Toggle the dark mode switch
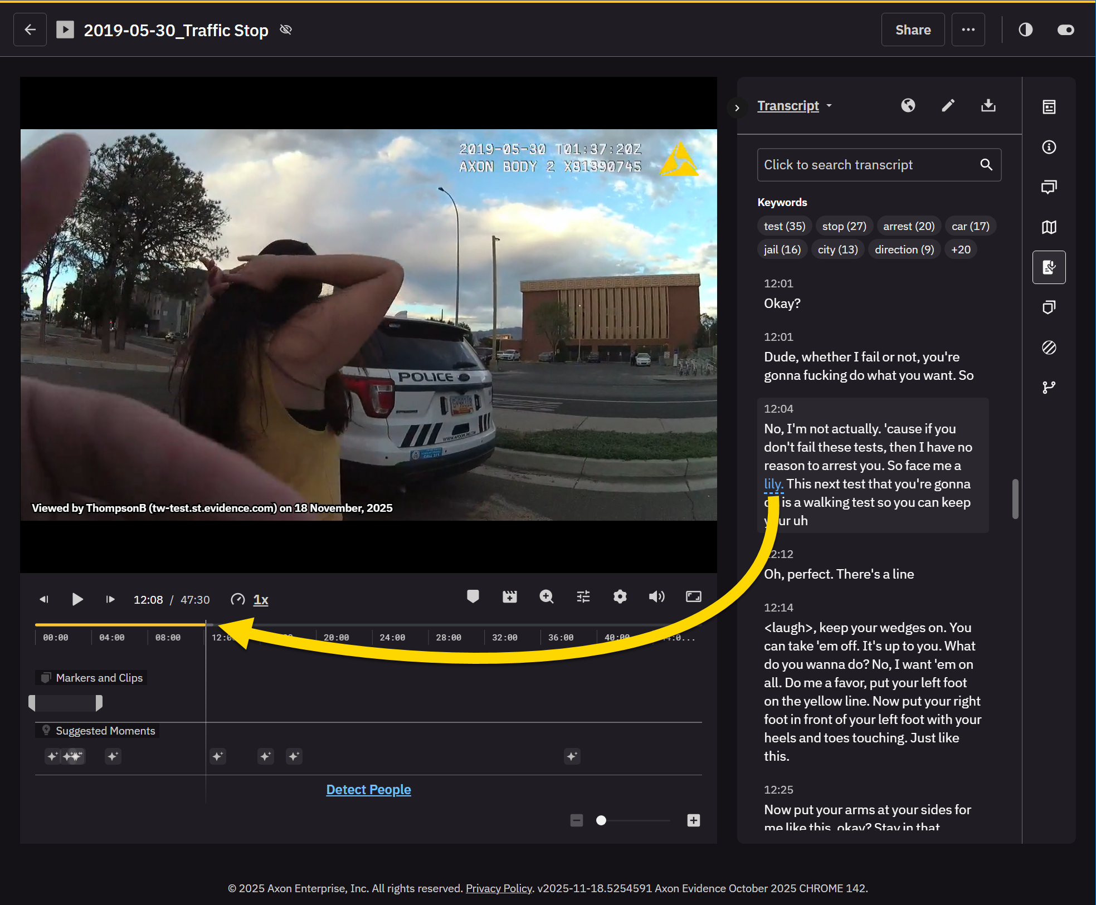Image resolution: width=1096 pixels, height=905 pixels. 1065,30
